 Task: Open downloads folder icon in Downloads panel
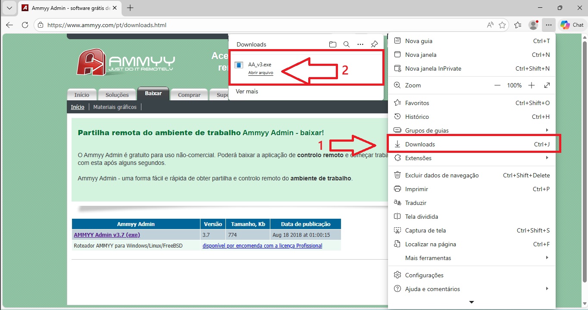[x=332, y=44]
